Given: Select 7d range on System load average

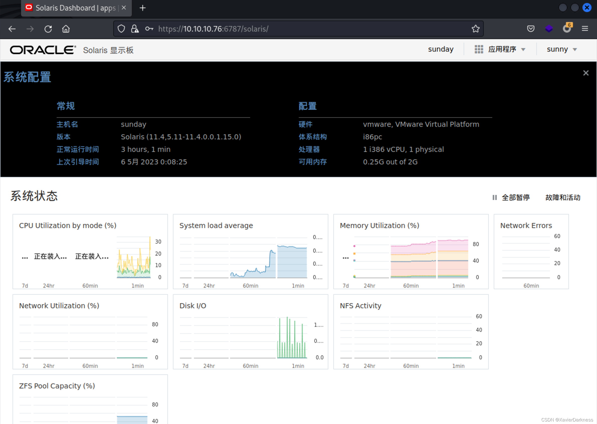Looking at the screenshot, I should 185,286.
